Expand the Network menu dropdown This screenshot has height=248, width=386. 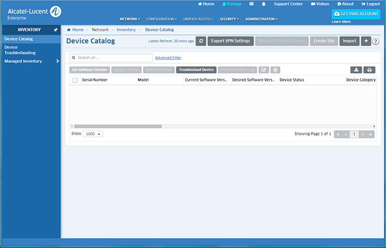click(130, 19)
